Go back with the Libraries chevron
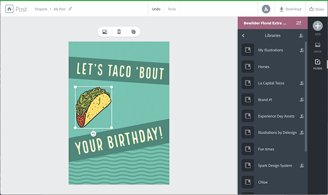The image size is (328, 195). (243, 36)
